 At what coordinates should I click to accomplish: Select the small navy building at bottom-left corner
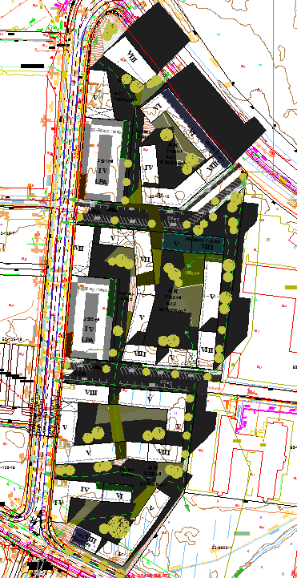[84, 536]
